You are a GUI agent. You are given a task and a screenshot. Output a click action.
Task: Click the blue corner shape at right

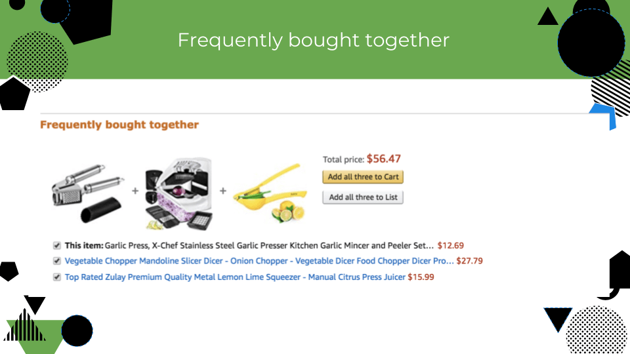tap(604, 115)
